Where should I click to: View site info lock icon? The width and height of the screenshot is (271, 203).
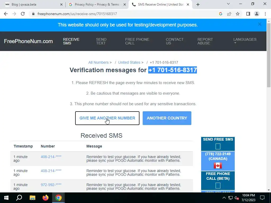coord(33,14)
